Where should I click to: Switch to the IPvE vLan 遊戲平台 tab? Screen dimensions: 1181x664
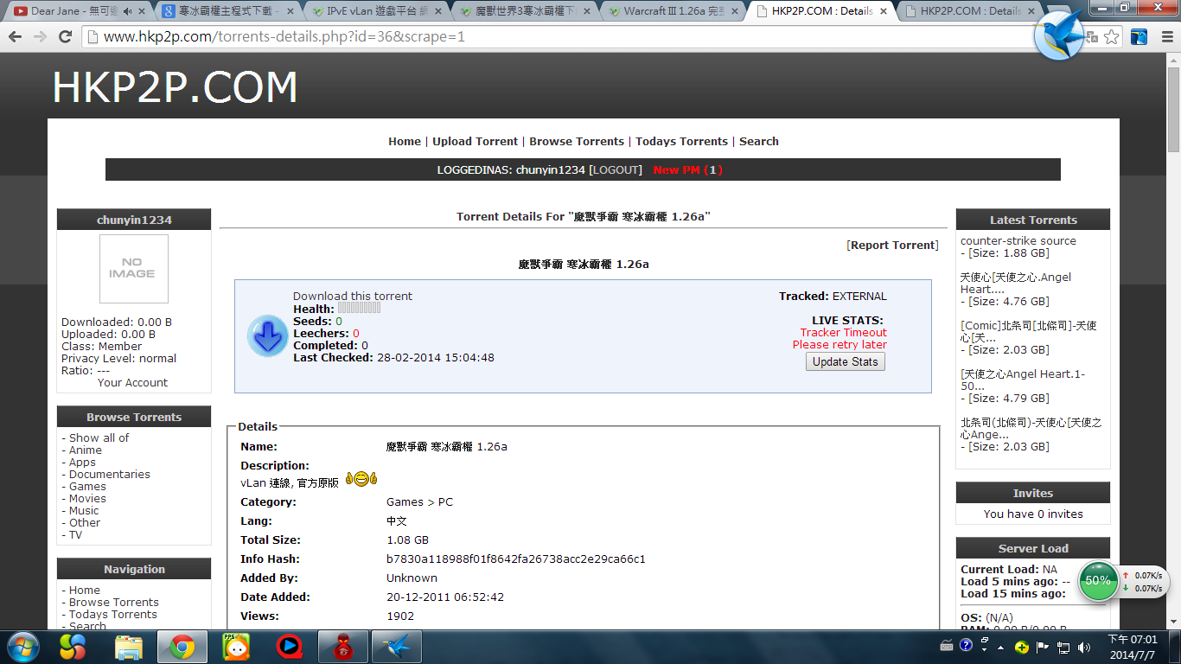click(376, 11)
